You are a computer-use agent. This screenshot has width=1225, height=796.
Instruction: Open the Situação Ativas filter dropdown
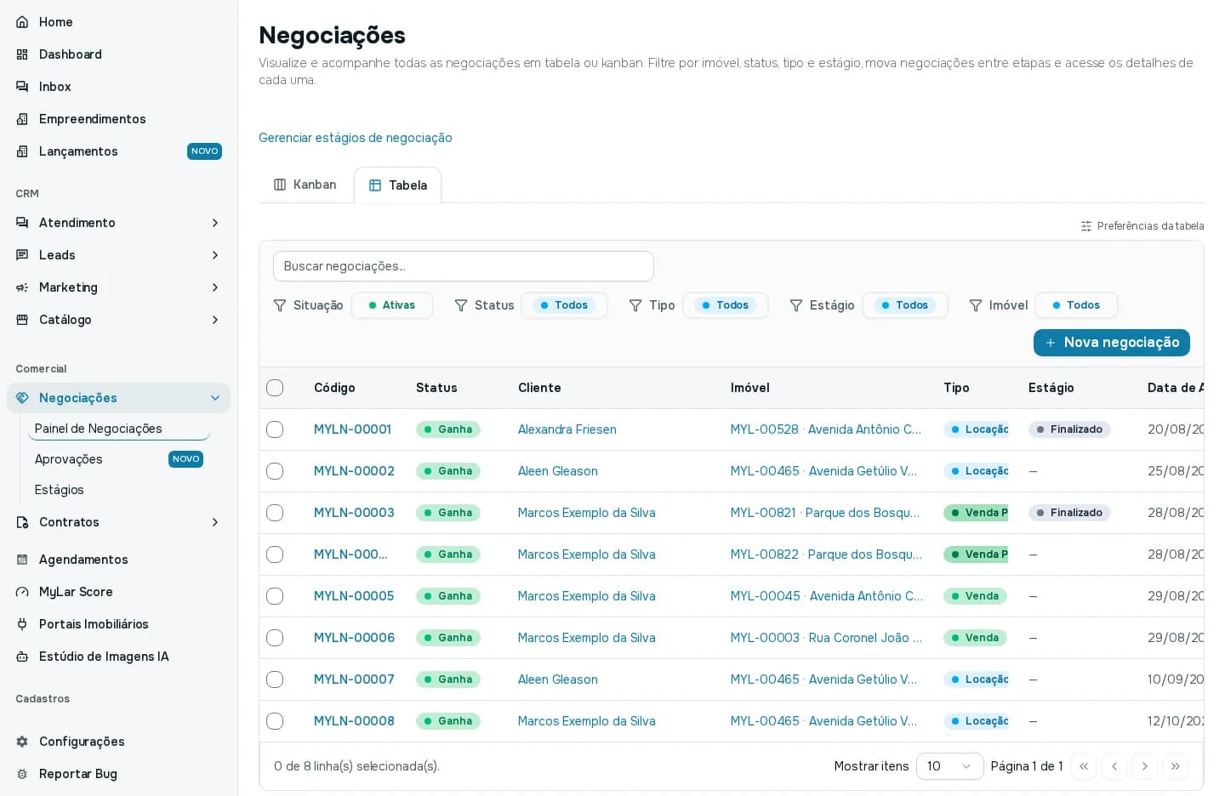(392, 305)
